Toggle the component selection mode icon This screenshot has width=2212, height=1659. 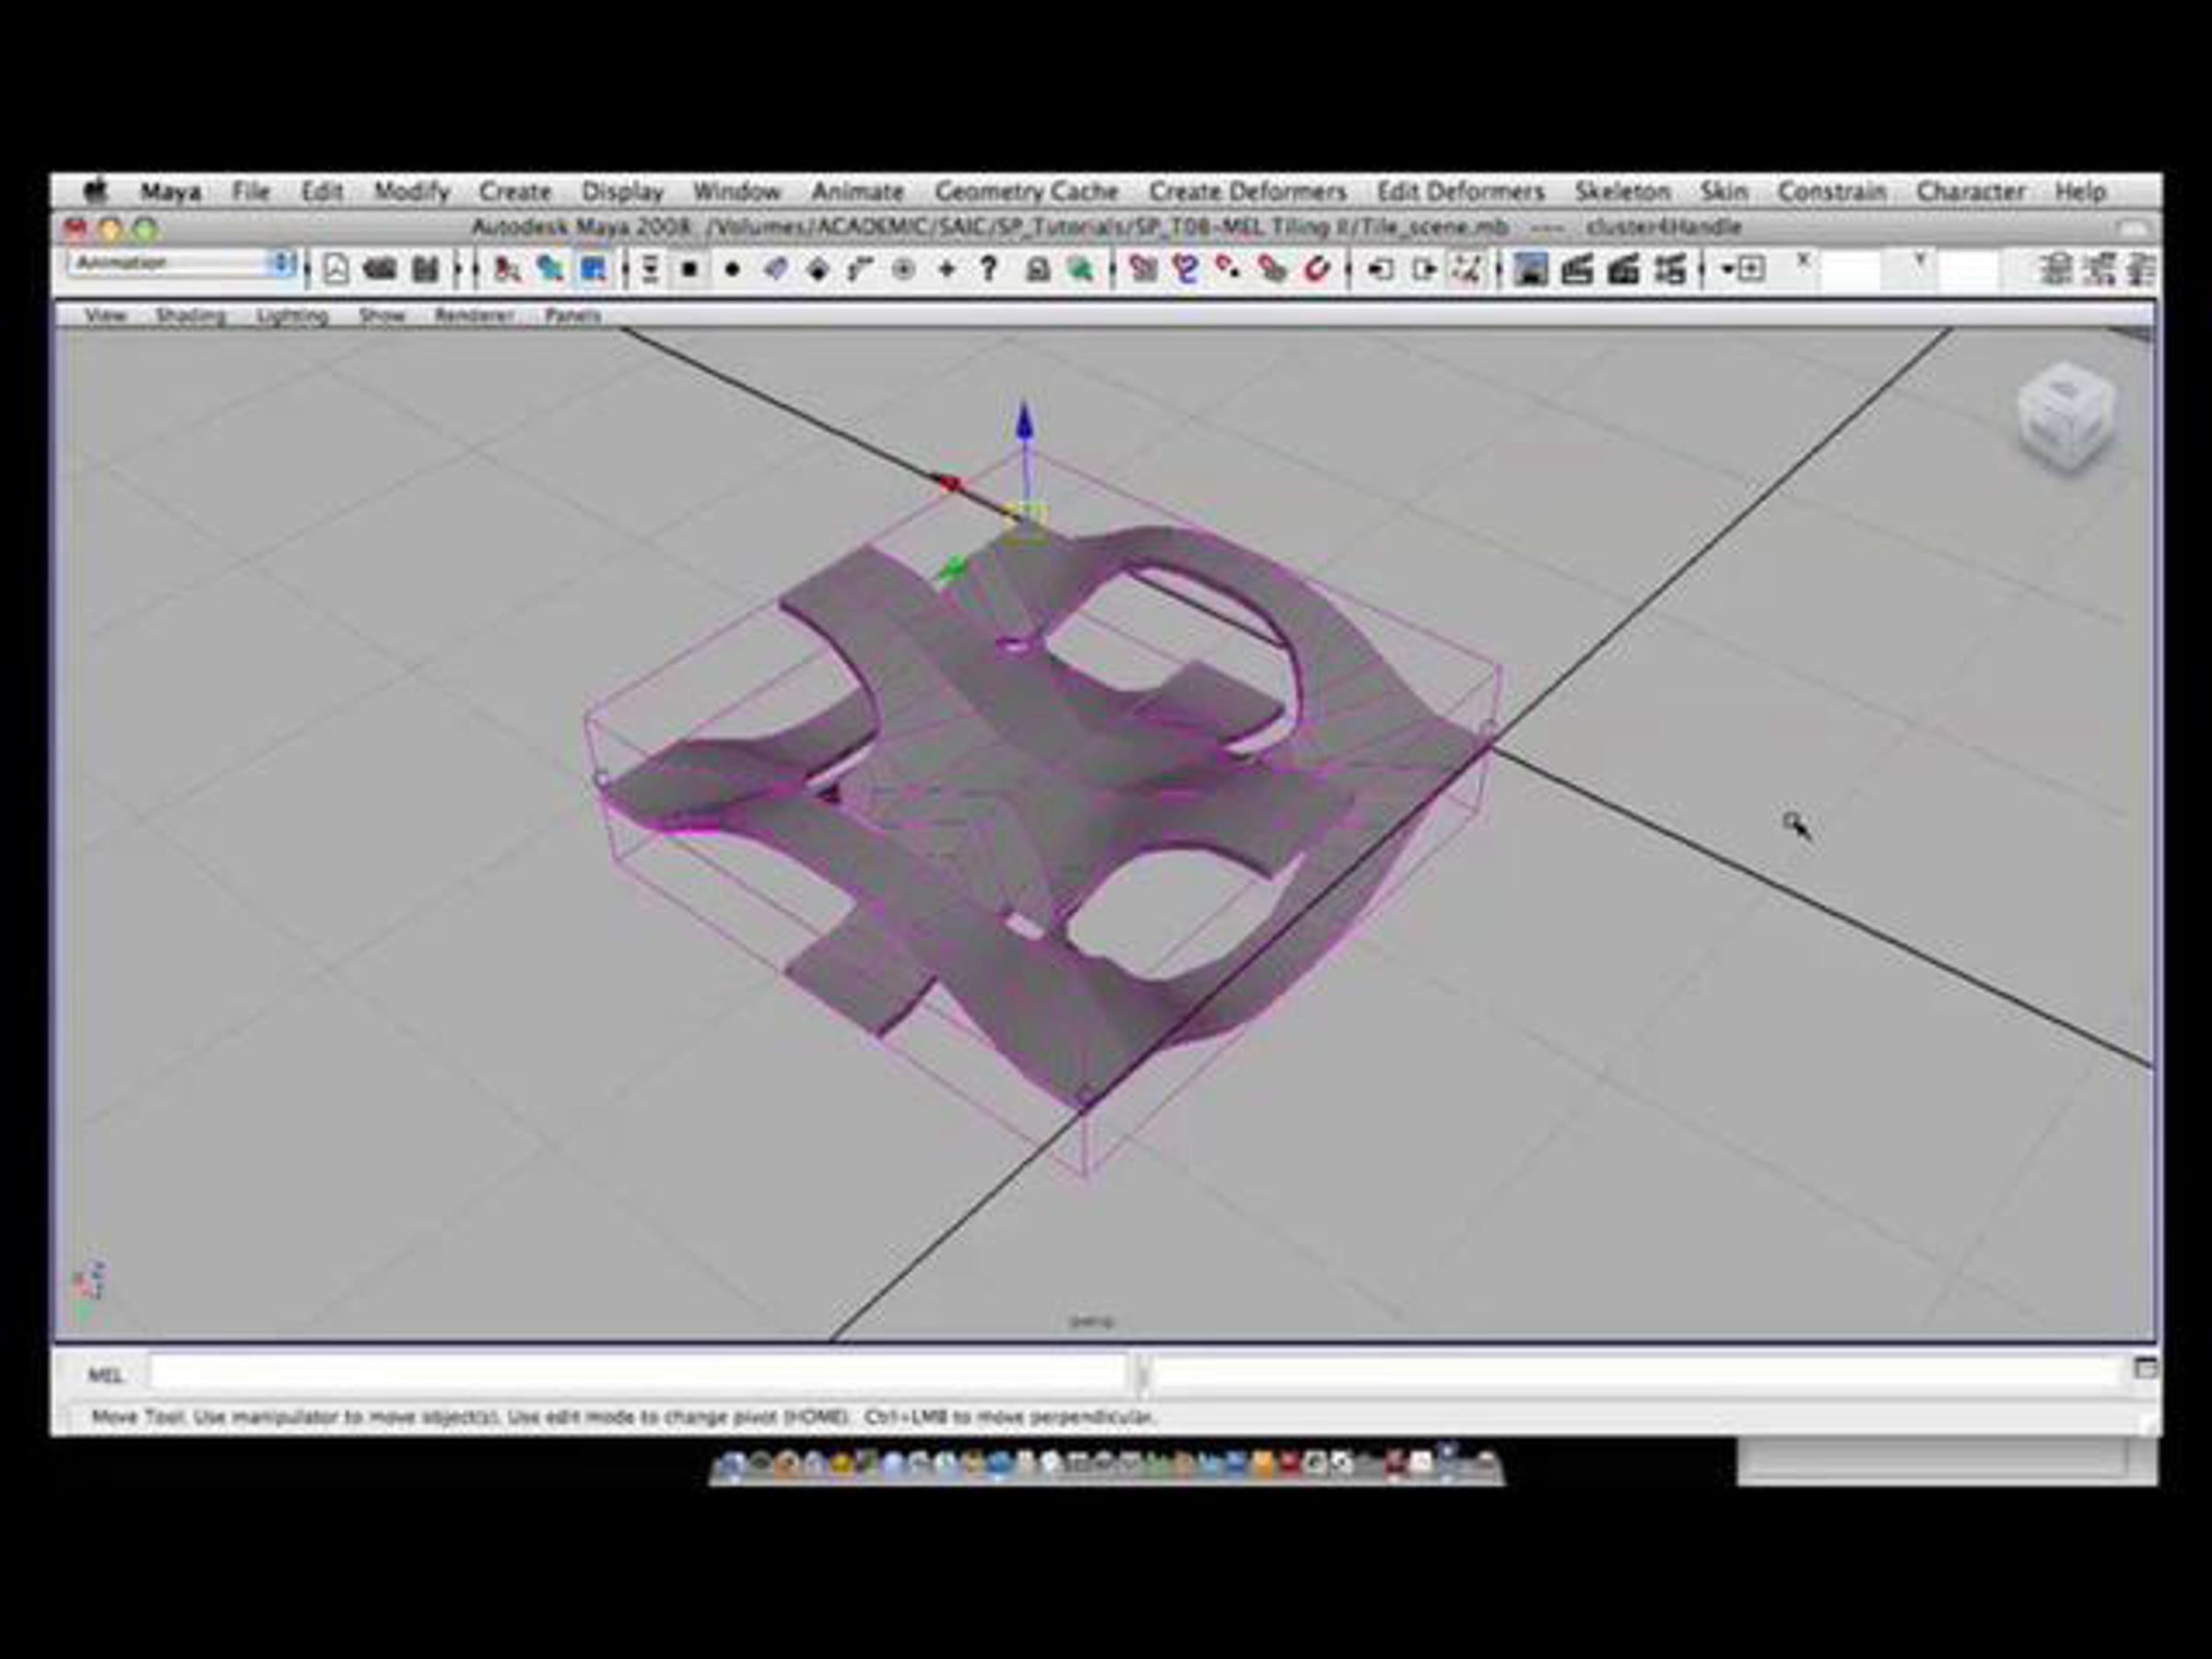pos(594,269)
